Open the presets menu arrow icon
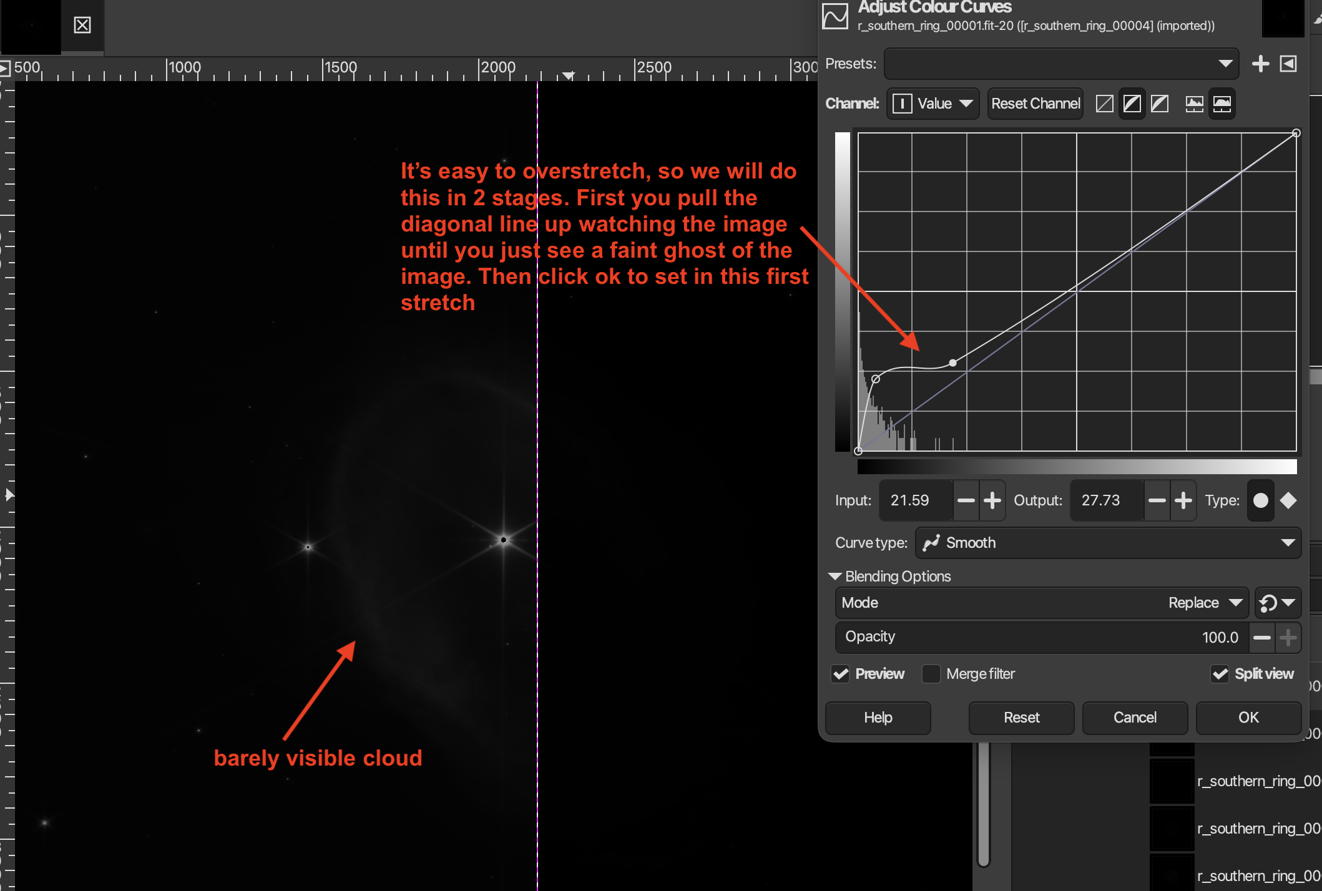 point(1288,64)
